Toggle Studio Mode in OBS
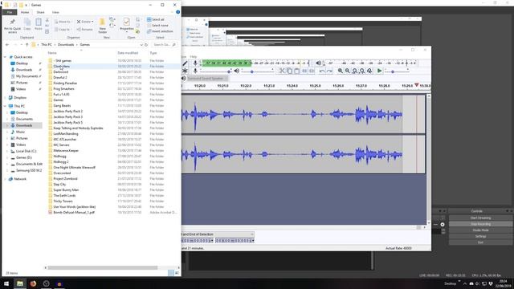 click(480, 230)
